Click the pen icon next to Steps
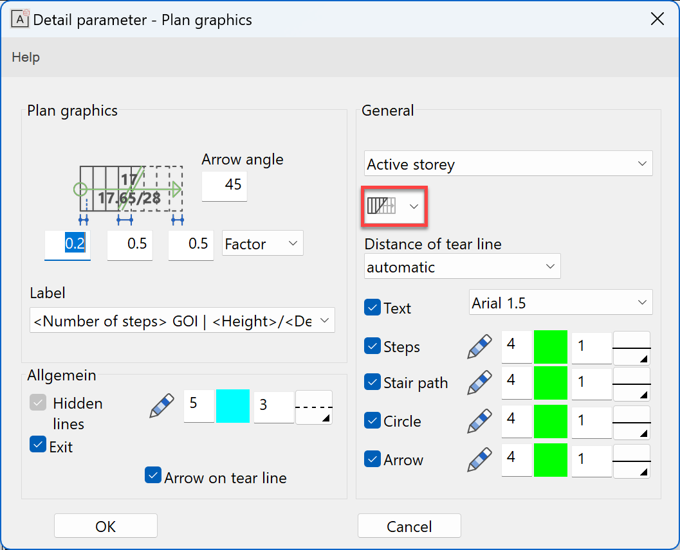 [x=480, y=347]
